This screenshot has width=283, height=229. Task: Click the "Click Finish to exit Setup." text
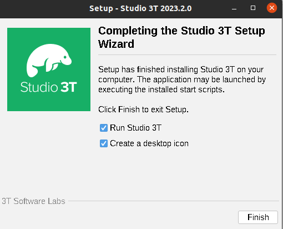point(143,109)
